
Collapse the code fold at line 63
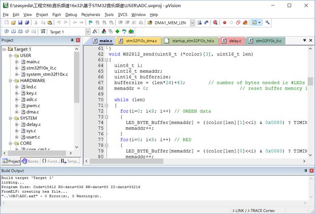[x=107, y=60]
